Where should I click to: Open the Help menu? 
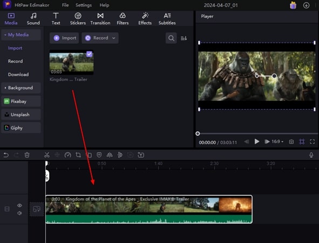click(x=104, y=5)
